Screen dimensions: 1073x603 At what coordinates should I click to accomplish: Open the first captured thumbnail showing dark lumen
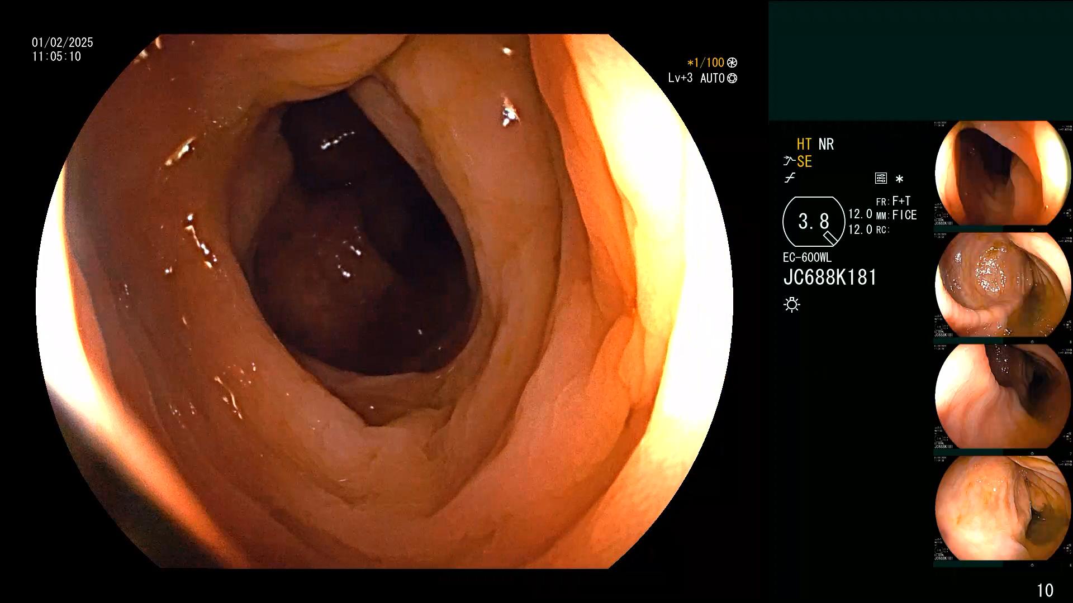(x=1003, y=173)
